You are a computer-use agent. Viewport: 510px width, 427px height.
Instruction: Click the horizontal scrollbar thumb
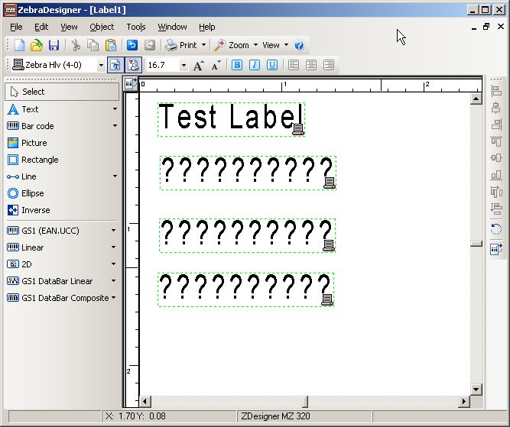[304, 401]
